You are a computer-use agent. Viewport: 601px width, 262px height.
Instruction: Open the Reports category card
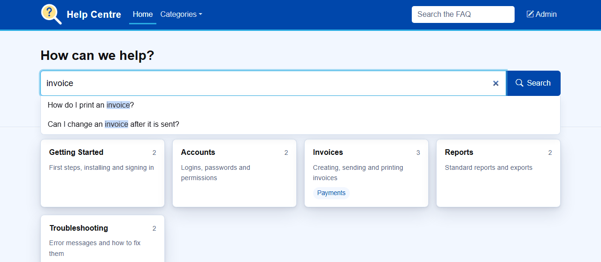tap(498, 173)
